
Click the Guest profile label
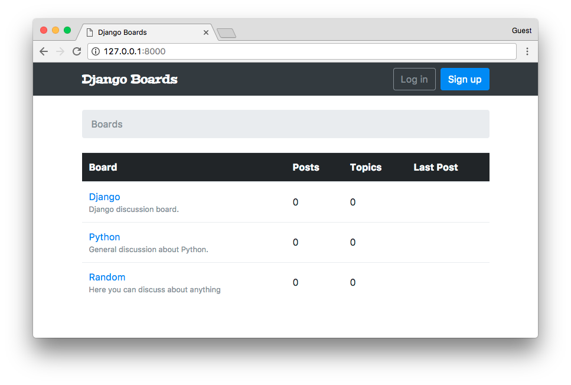tap(521, 31)
